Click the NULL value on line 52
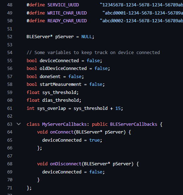This screenshot has height=195, width=183. pyautogui.click(x=87, y=37)
